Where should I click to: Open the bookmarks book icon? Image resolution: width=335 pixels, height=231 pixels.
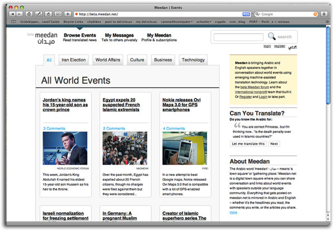pyautogui.click(x=13, y=22)
